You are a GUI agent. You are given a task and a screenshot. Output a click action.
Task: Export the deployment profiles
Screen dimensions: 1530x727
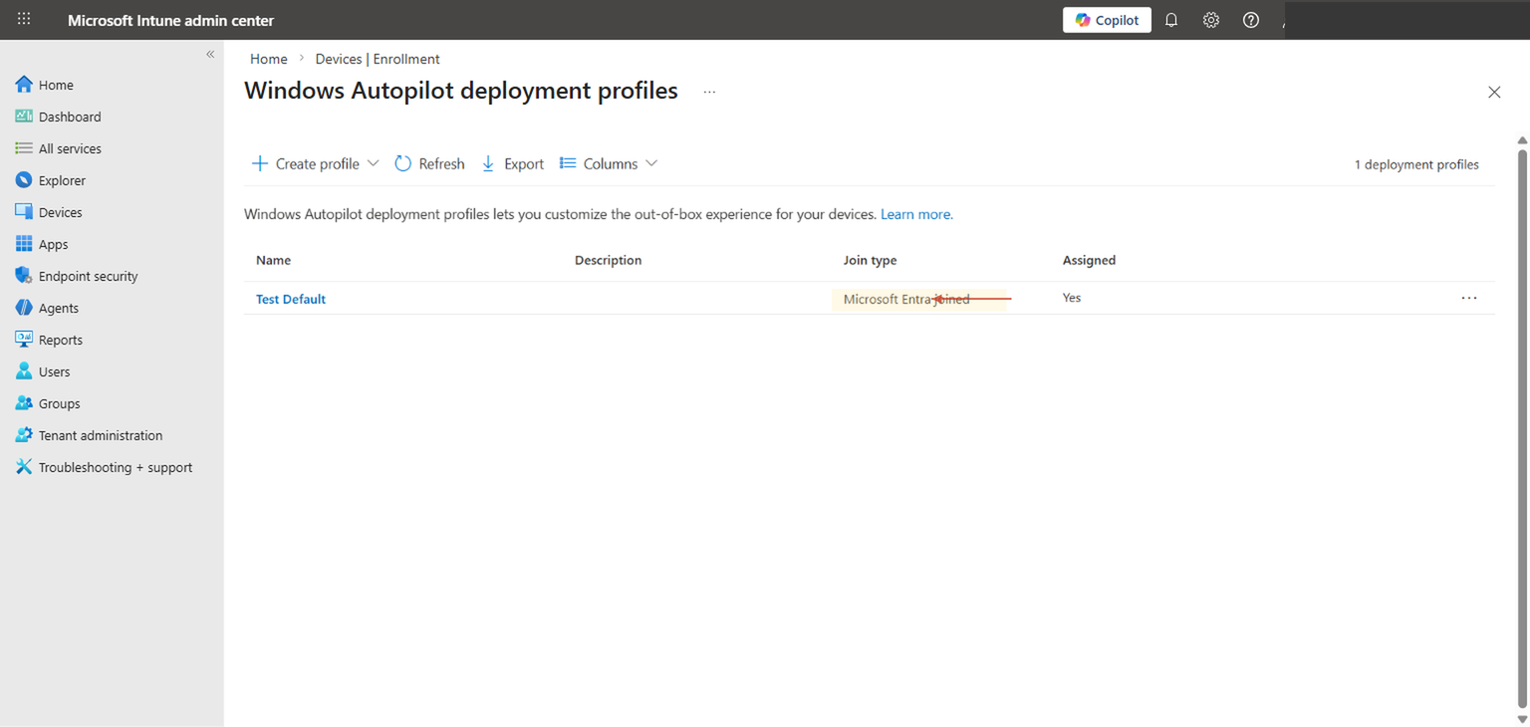512,162
